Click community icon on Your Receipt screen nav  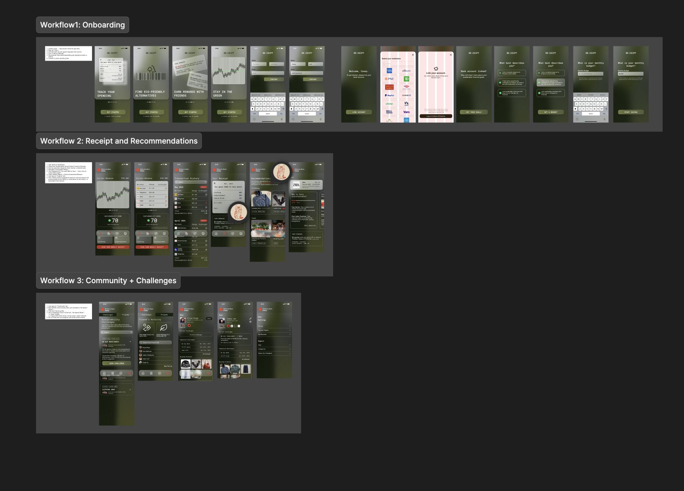(241, 233)
